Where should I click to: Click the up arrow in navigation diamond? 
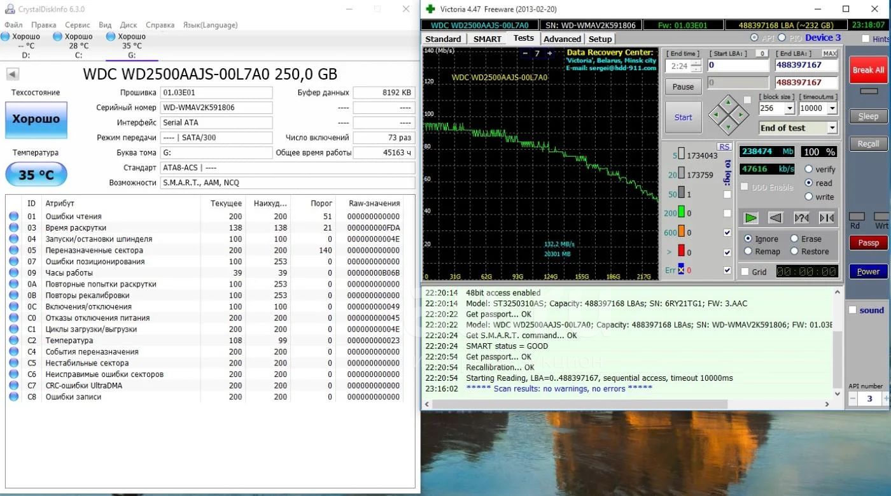729,103
